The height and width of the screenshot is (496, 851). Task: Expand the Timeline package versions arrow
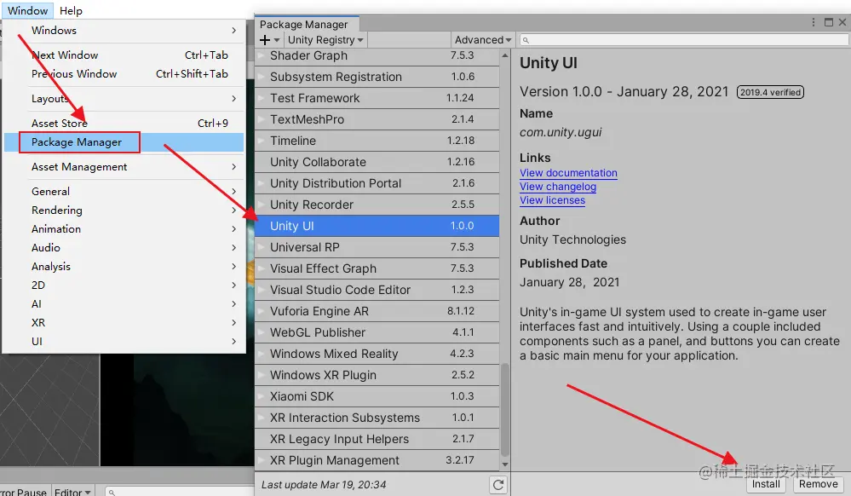point(262,141)
